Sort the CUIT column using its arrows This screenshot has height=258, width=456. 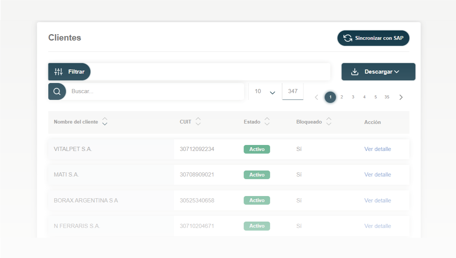point(198,122)
